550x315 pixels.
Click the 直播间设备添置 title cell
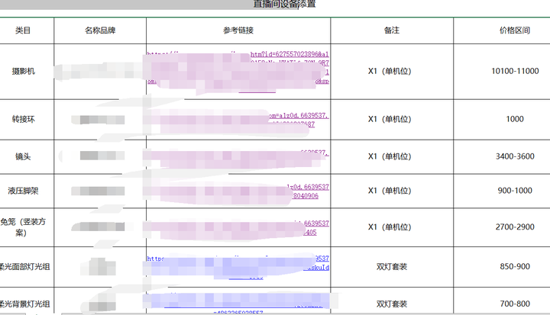[x=284, y=4]
